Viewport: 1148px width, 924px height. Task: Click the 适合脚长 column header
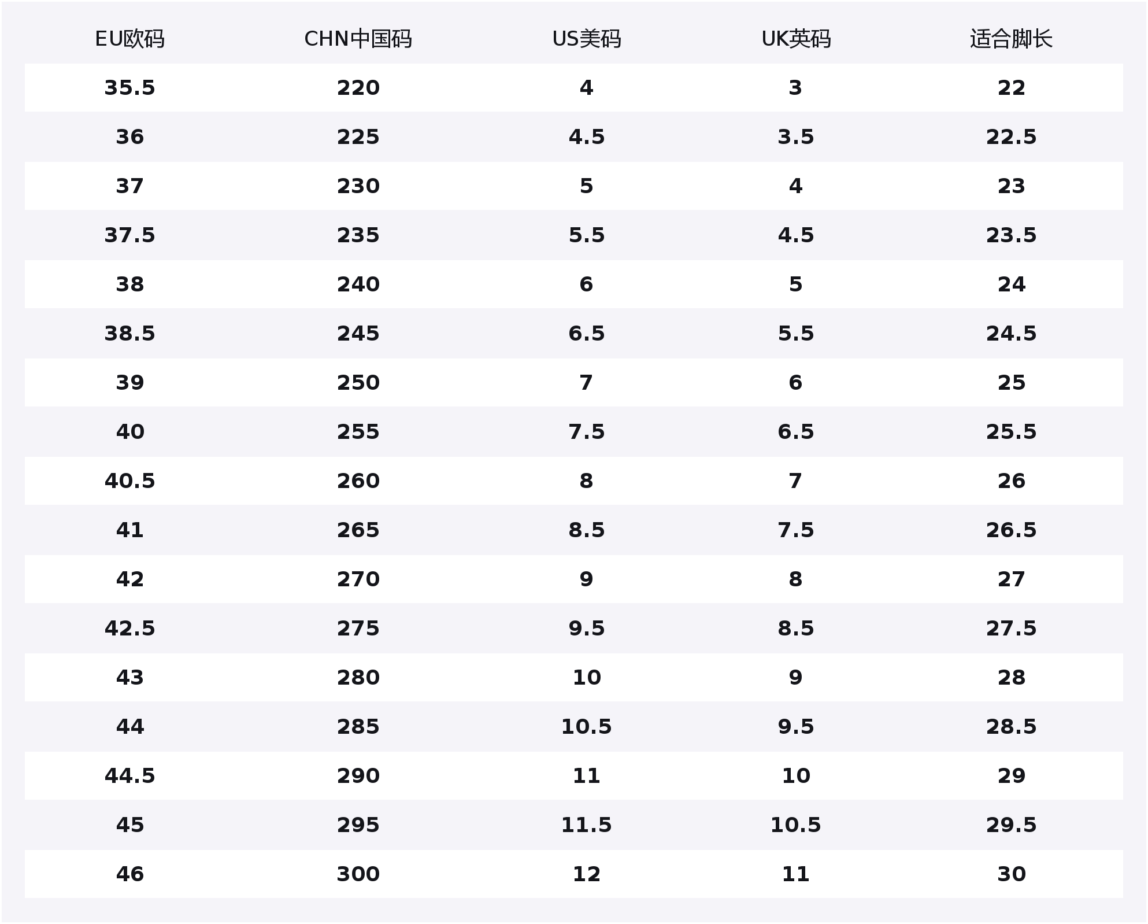point(1011,39)
